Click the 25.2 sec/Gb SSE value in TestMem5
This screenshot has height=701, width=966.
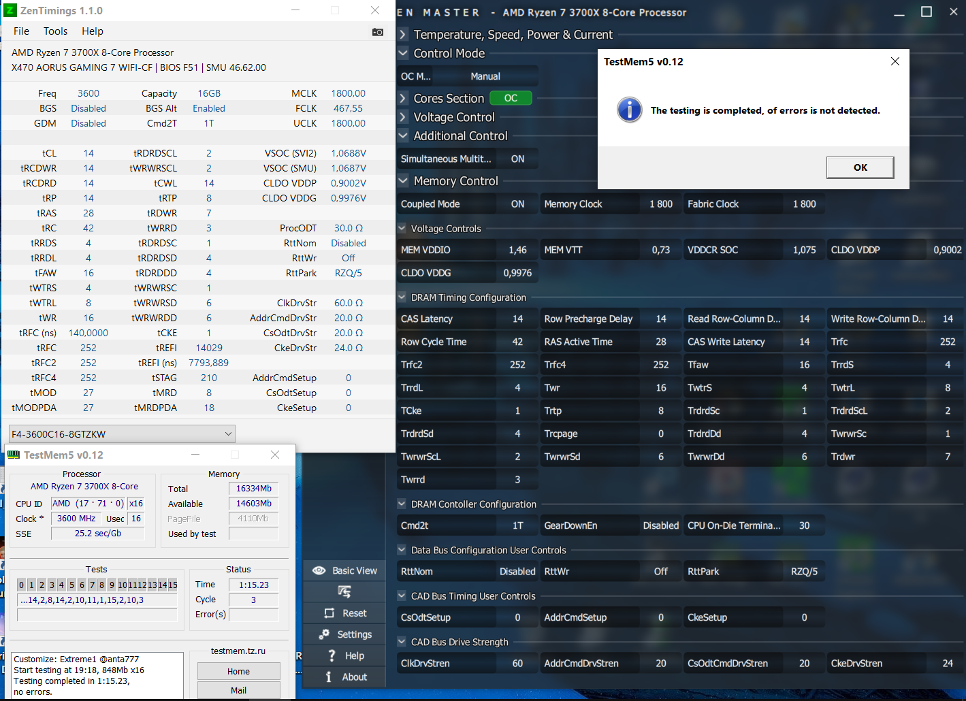[x=98, y=534]
